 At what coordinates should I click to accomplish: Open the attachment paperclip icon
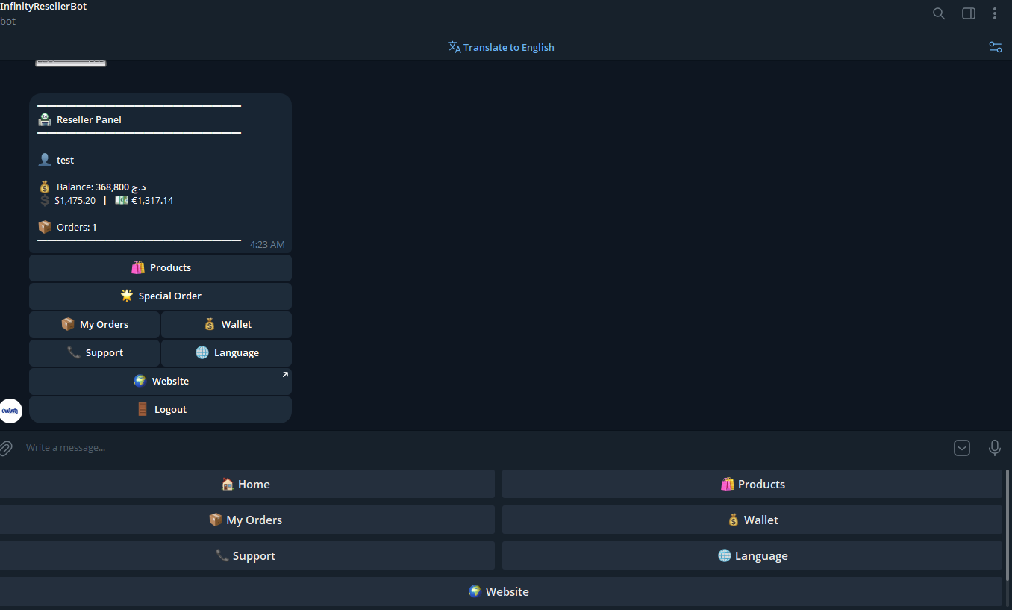6,448
